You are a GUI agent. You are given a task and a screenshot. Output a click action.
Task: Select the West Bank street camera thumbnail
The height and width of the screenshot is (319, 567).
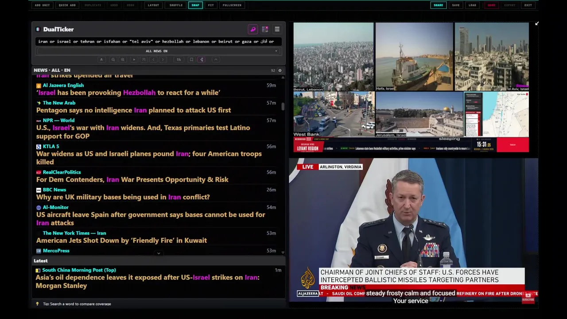click(x=334, y=114)
